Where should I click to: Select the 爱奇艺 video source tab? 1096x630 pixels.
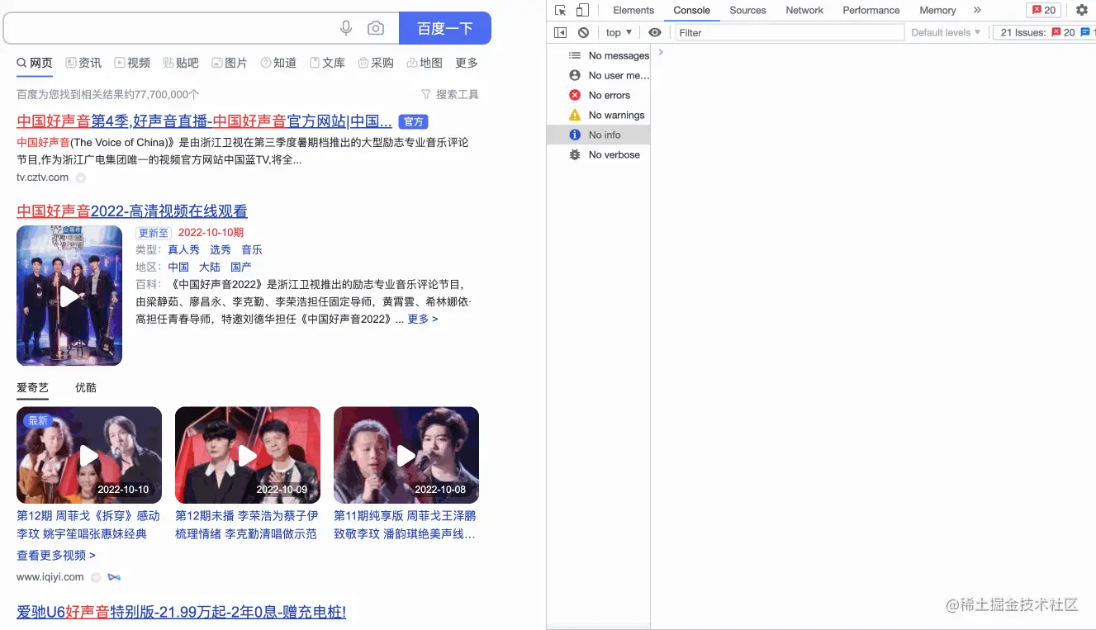point(32,388)
